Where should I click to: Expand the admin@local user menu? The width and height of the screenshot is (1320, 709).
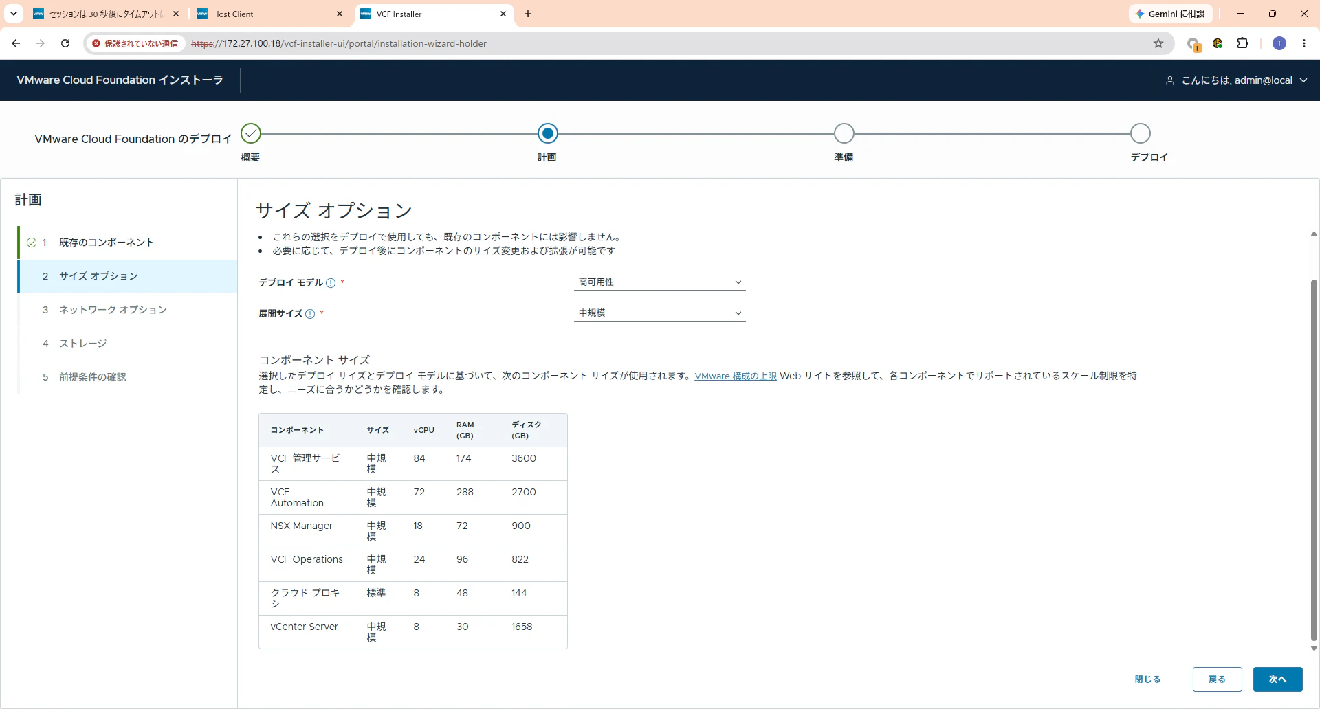[1237, 80]
